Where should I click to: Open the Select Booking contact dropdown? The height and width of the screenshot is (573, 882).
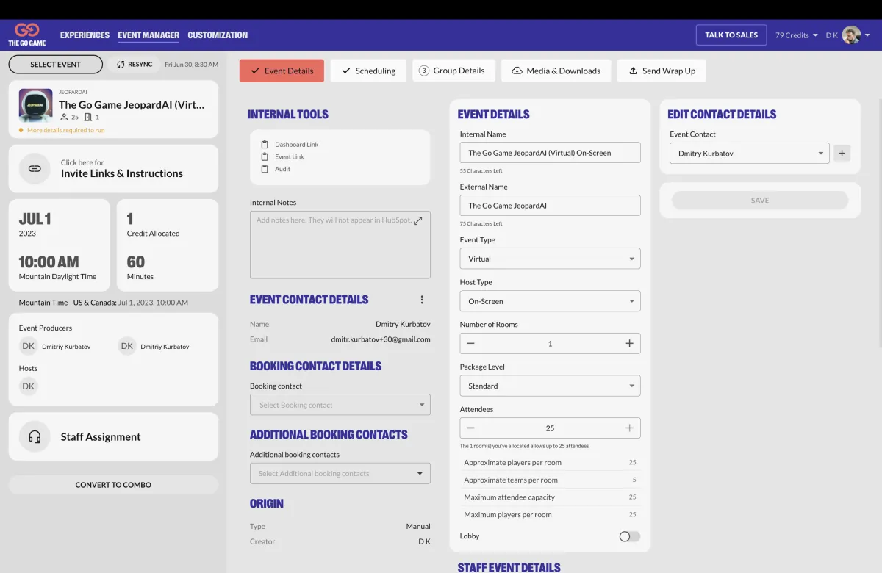coord(340,405)
